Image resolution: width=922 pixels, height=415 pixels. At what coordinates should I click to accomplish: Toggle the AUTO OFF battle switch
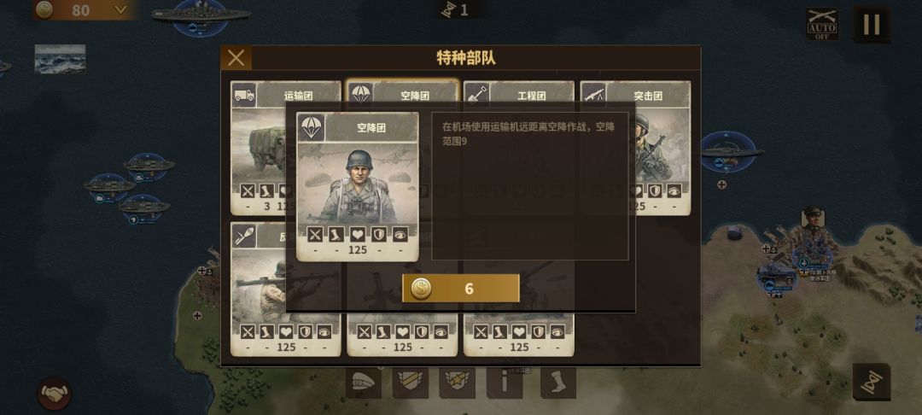pos(822,24)
